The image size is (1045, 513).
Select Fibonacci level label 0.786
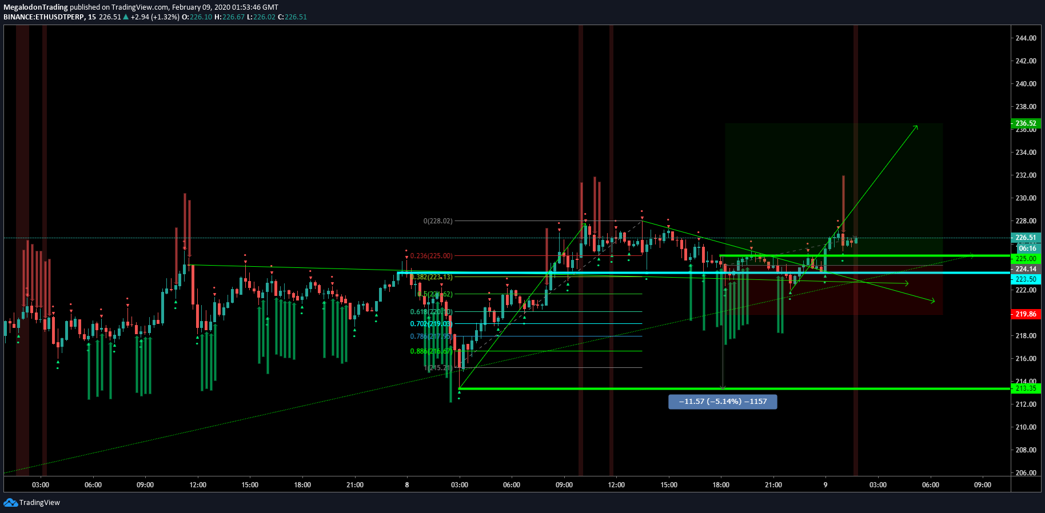(431, 336)
